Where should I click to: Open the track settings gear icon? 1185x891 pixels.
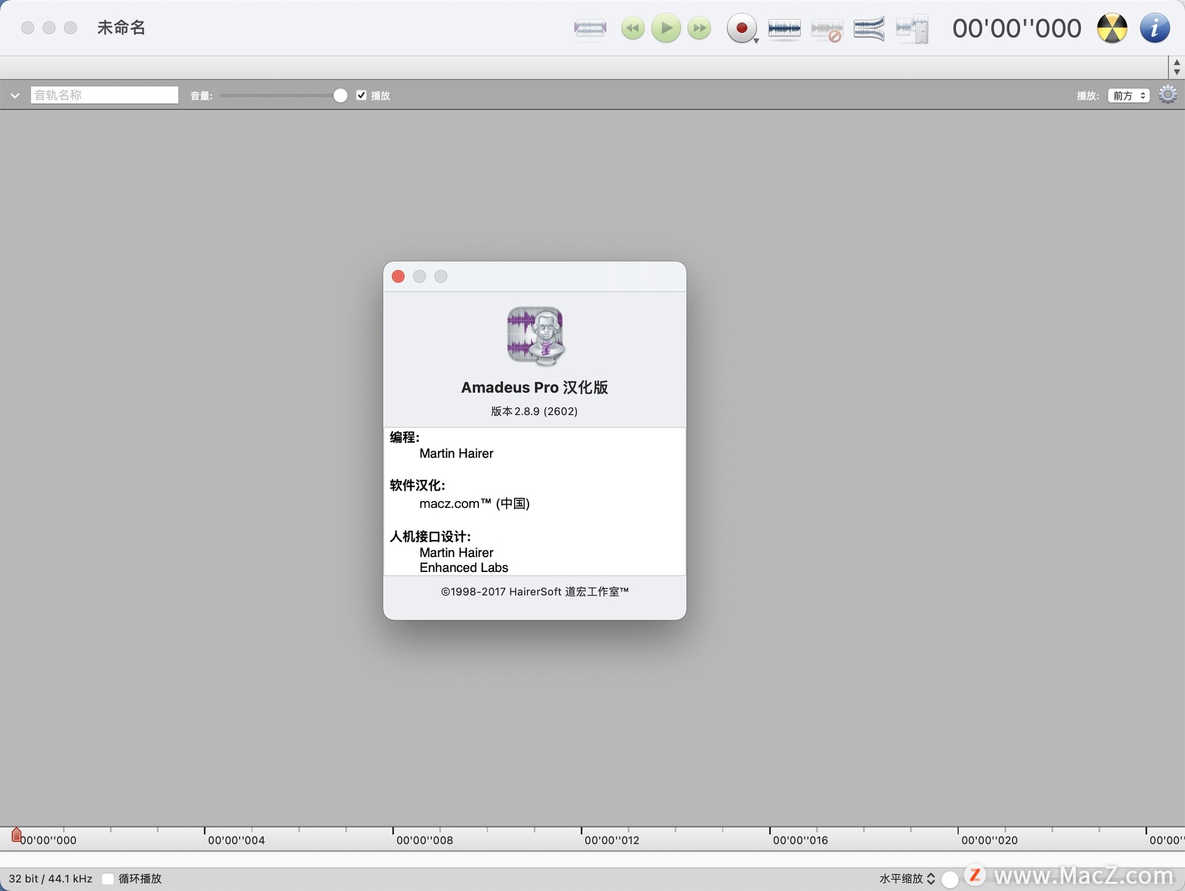1168,94
